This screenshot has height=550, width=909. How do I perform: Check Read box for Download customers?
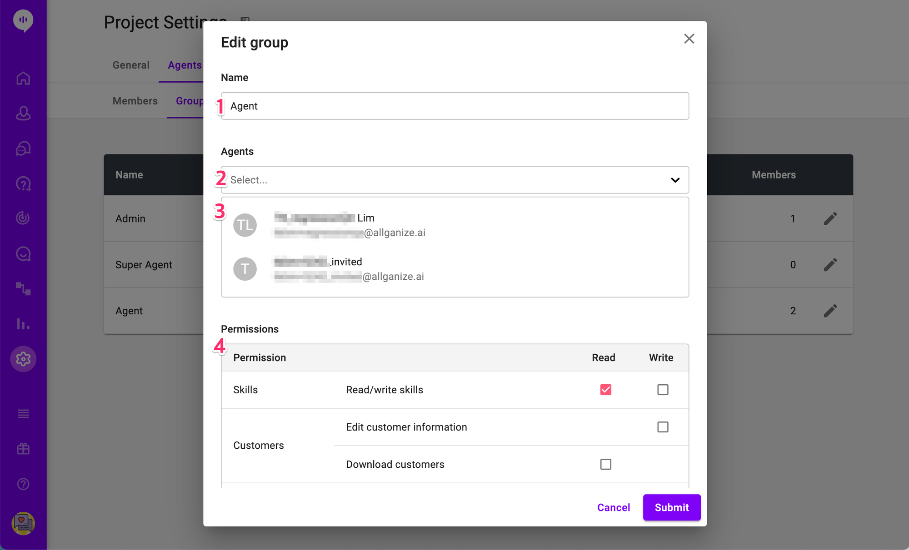tap(605, 464)
